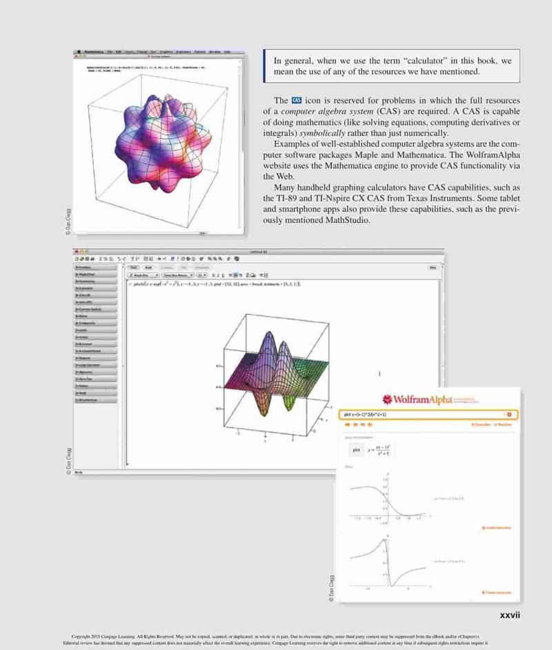Expand the Common Symbols palette
This screenshot has height=650, width=552.
[96, 309]
